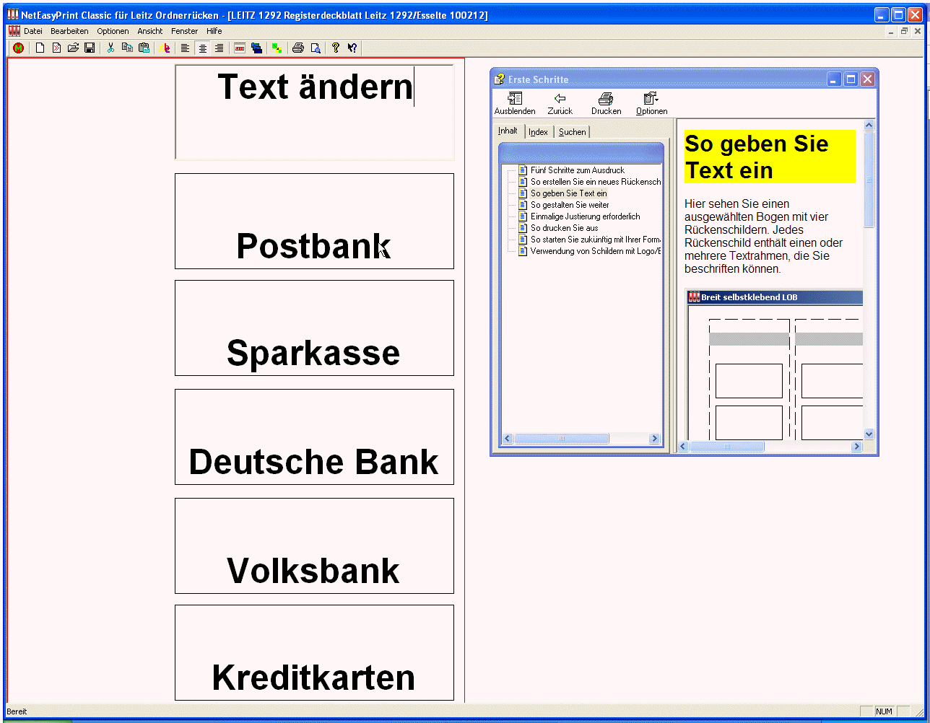
Task: Open topic 'So erstellen Sie ein neues Rückenschild'
Action: [596, 182]
